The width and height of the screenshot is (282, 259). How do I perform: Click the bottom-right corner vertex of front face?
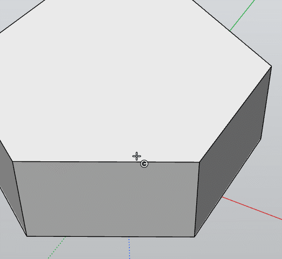tap(195, 236)
